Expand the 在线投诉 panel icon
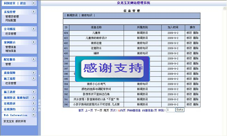This screenshot has height=136, width=227. click(x=34, y=103)
